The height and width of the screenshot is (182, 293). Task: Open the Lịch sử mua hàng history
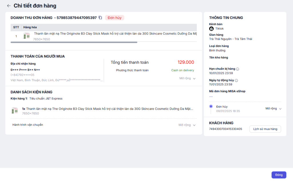tap(265, 129)
